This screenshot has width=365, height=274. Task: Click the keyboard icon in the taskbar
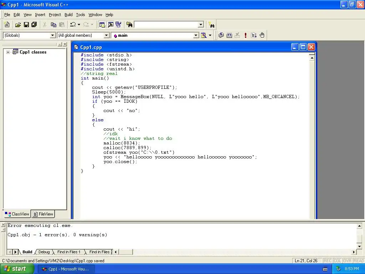click(x=325, y=269)
